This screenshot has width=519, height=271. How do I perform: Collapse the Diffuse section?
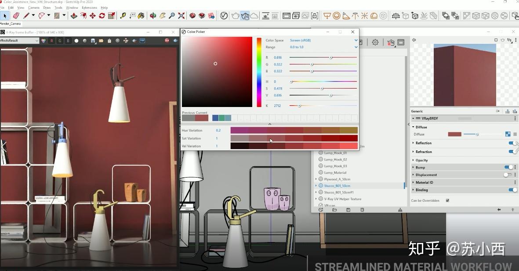tap(413, 127)
